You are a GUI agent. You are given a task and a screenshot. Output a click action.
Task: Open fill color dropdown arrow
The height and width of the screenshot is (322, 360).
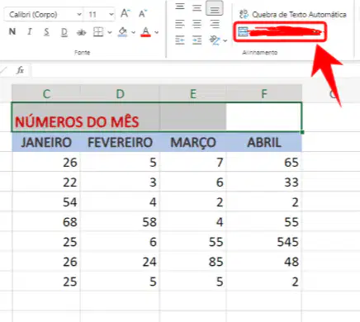coord(133,32)
